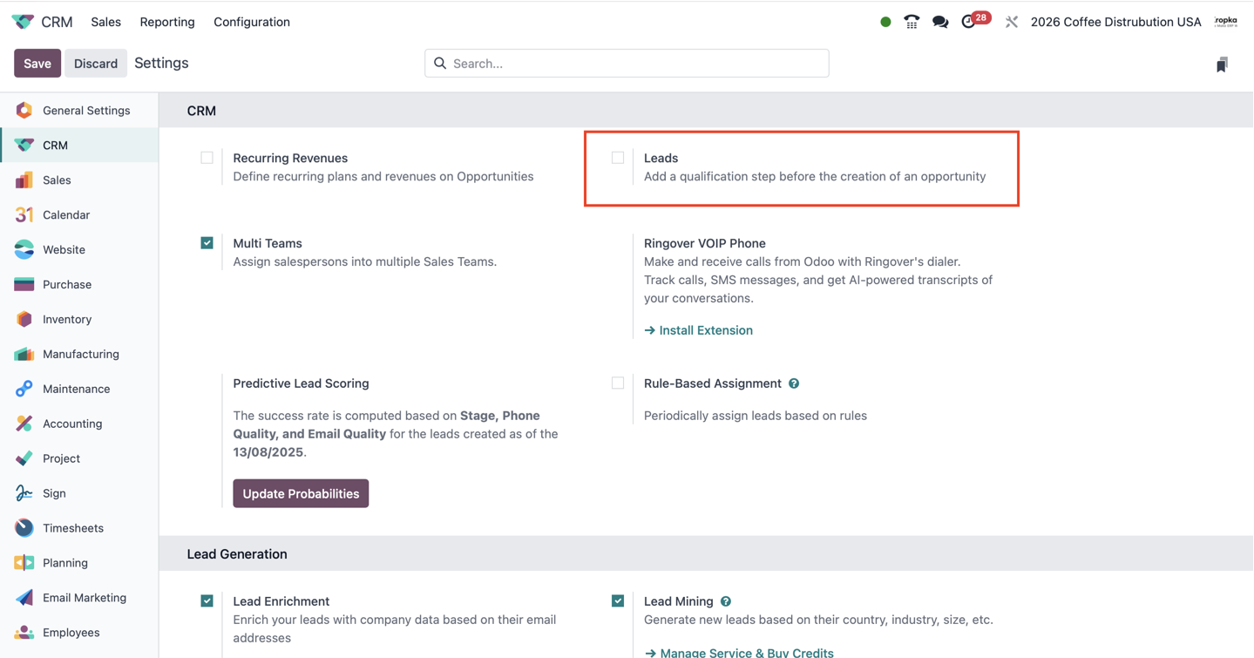Image resolution: width=1254 pixels, height=658 pixels.
Task: Open Purchase settings icon in sidebar
Action: 24,285
